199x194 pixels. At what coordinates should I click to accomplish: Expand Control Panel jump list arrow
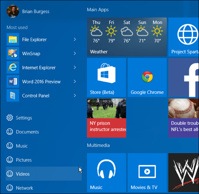click(x=75, y=95)
